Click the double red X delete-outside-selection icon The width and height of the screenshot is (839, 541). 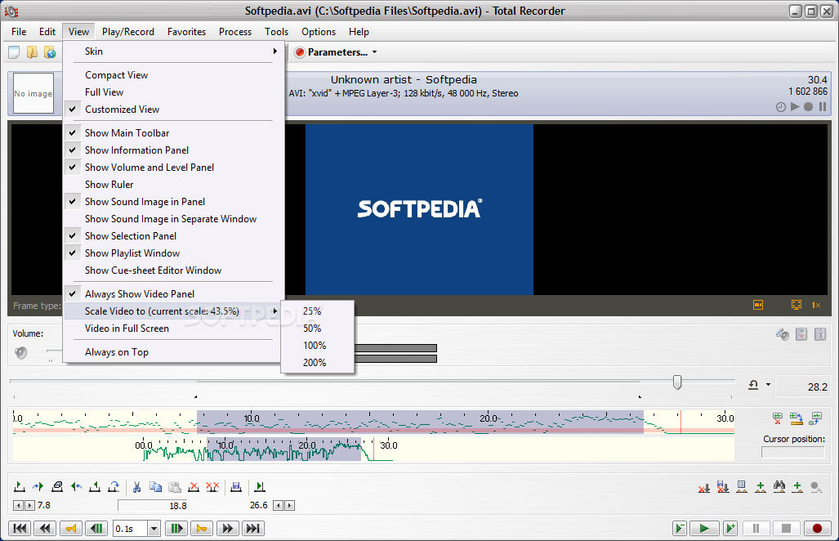pyautogui.click(x=212, y=486)
